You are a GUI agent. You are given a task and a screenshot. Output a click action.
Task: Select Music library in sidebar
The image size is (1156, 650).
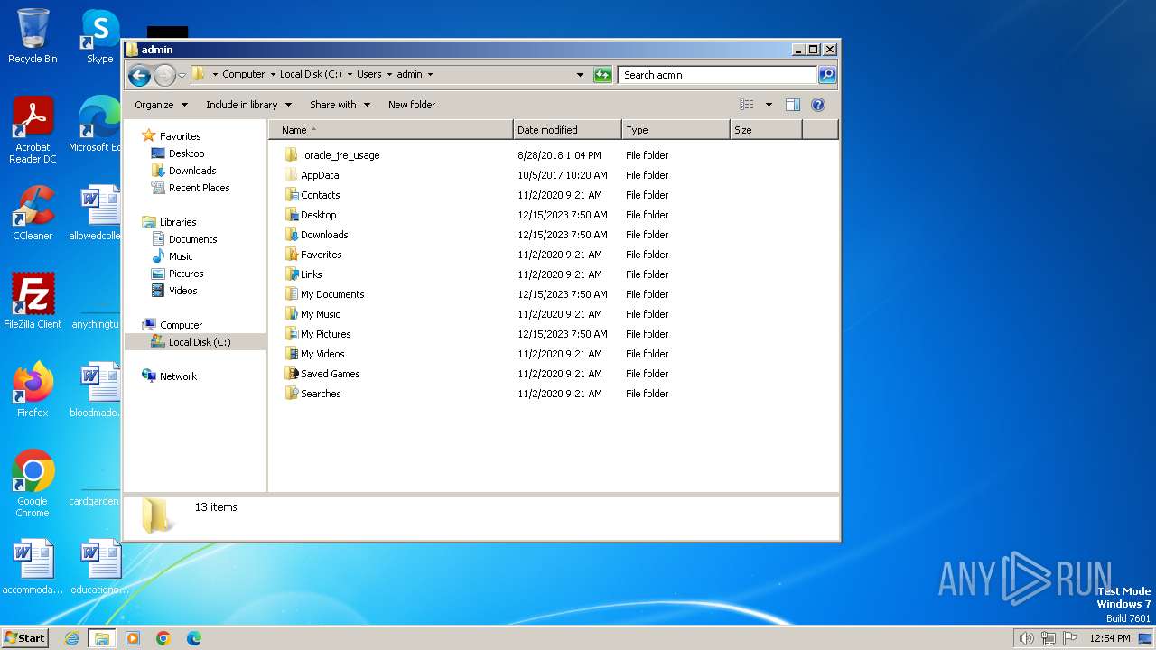(181, 256)
